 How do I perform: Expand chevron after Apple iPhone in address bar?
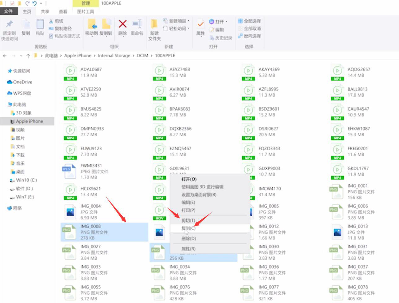click(x=94, y=56)
